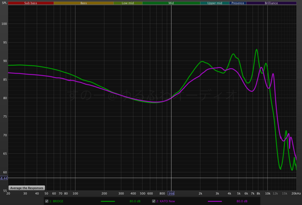Click the green BRIDGE line color swatch
The height and width of the screenshot is (205, 302).
[x=108, y=201]
